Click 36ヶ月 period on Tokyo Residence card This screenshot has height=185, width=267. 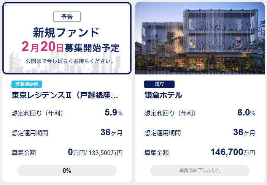pyautogui.click(x=111, y=133)
